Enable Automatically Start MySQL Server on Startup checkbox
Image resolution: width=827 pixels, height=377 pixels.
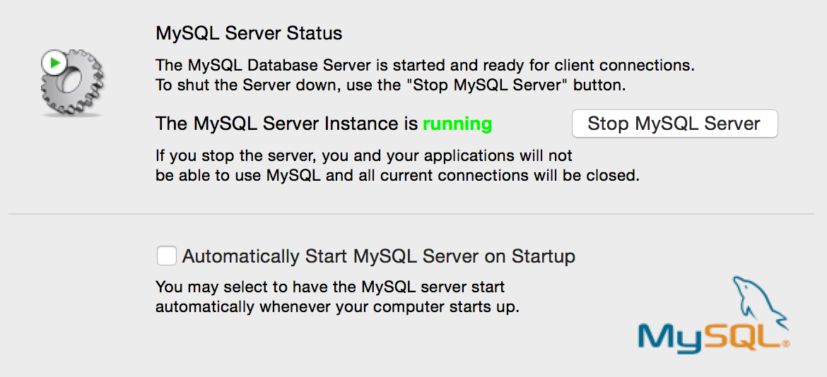[167, 256]
